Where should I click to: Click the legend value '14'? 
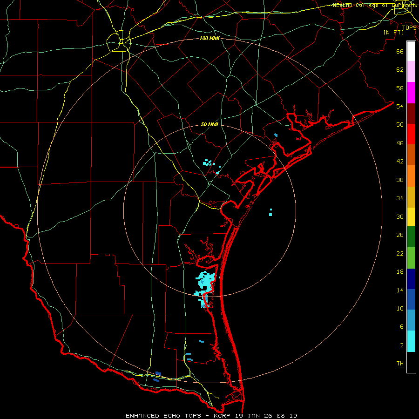[400, 290]
